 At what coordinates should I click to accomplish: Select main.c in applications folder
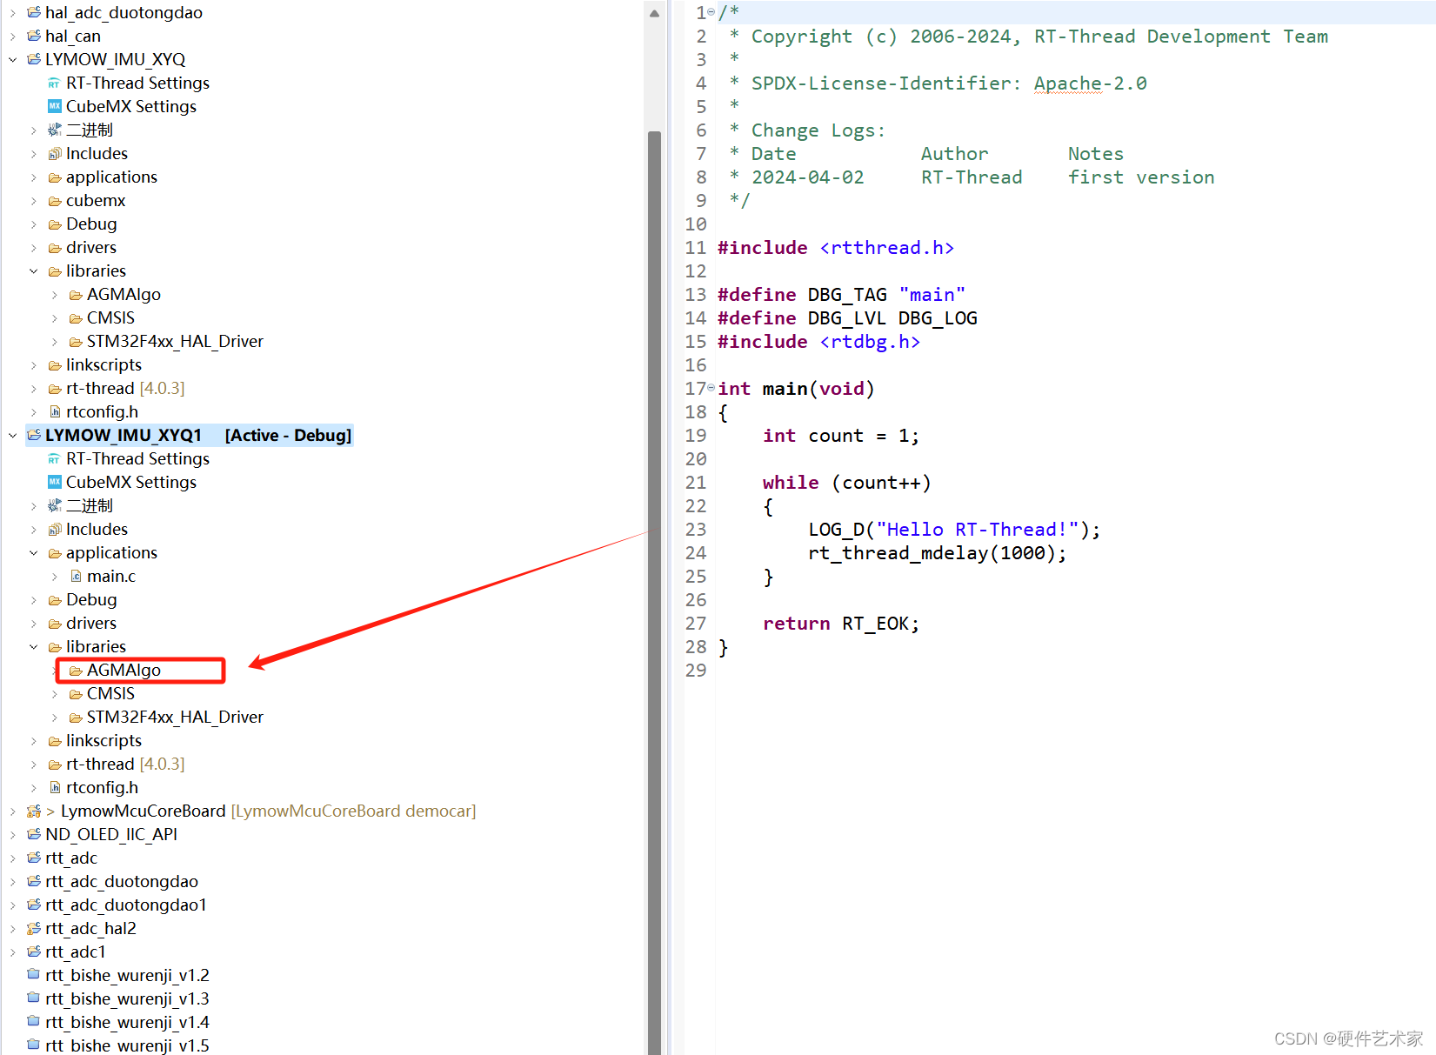tap(111, 576)
